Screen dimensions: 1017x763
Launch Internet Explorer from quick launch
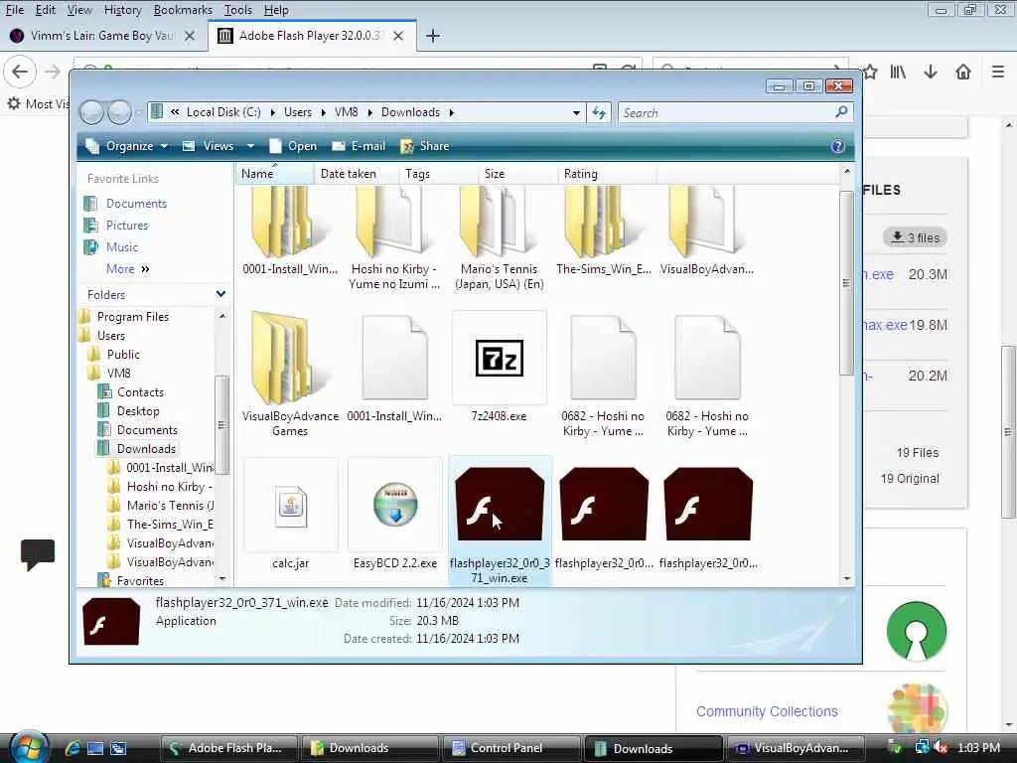(72, 748)
